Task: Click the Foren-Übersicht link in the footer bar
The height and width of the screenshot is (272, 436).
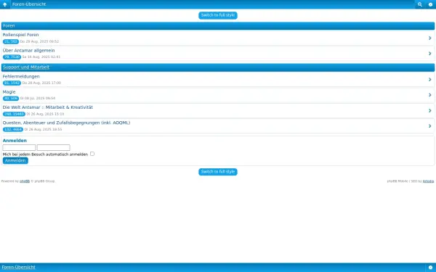Action: [19, 267]
